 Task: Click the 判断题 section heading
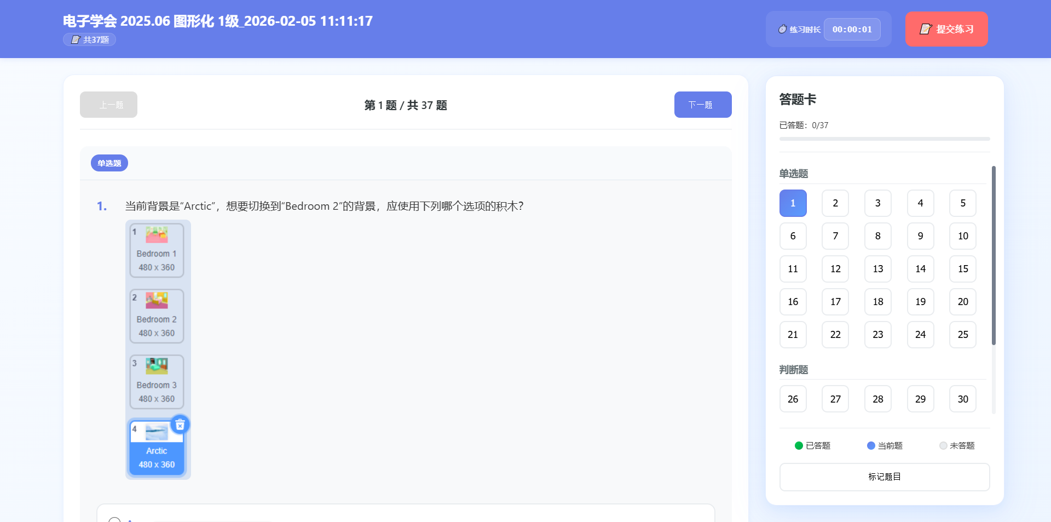pyautogui.click(x=794, y=370)
